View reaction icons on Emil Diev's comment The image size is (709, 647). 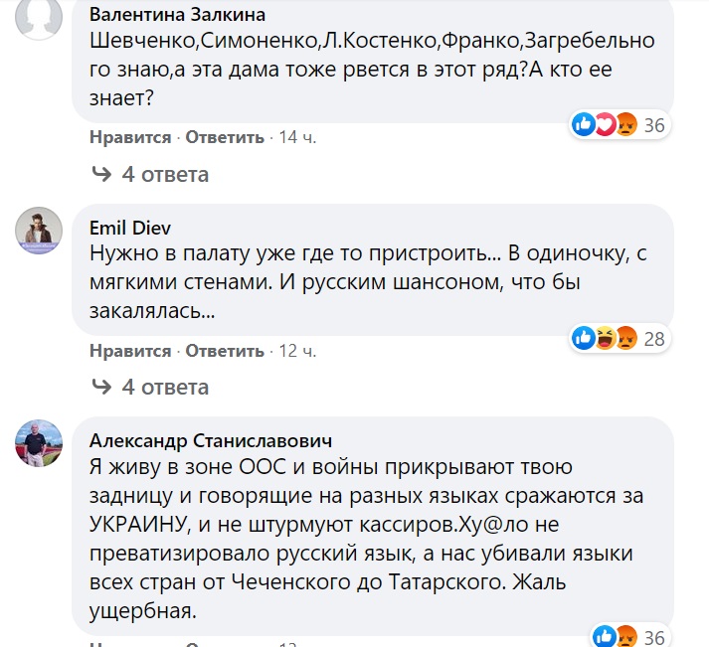(604, 339)
